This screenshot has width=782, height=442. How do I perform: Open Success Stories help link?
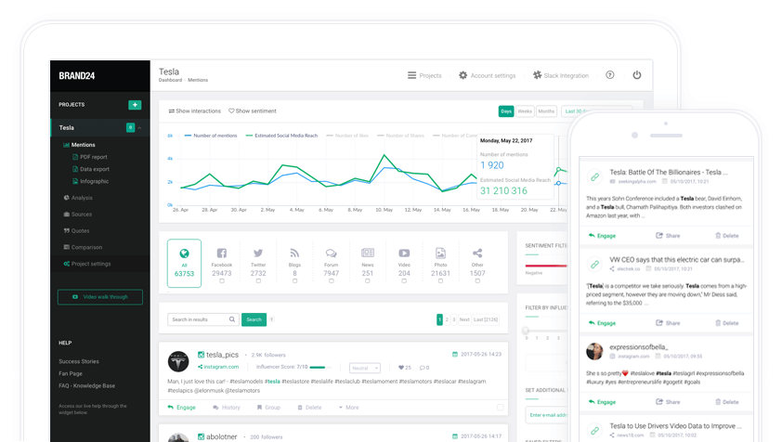coord(79,362)
